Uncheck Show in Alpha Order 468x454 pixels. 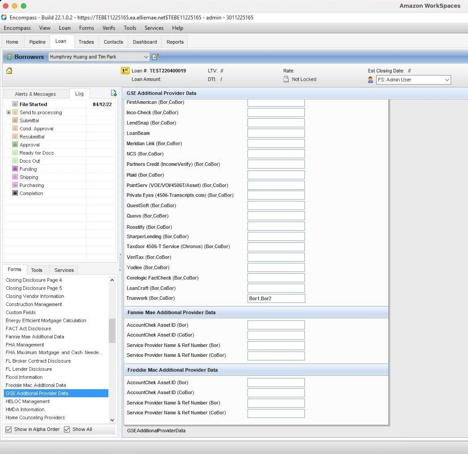(x=9, y=429)
